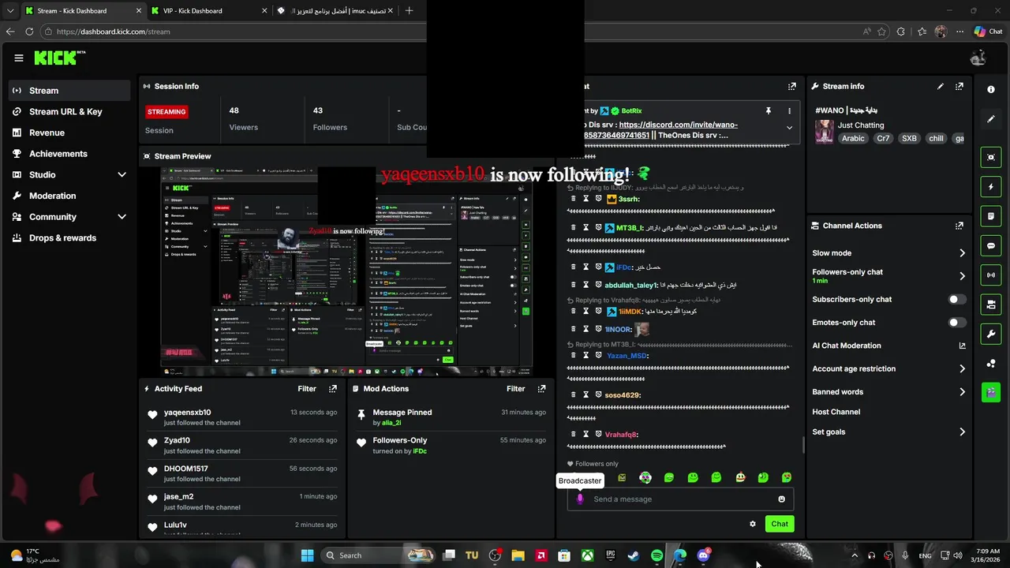The width and height of the screenshot is (1010, 568).
Task: Toggle the stream preview widget in right sidebar
Action: tap(991, 157)
